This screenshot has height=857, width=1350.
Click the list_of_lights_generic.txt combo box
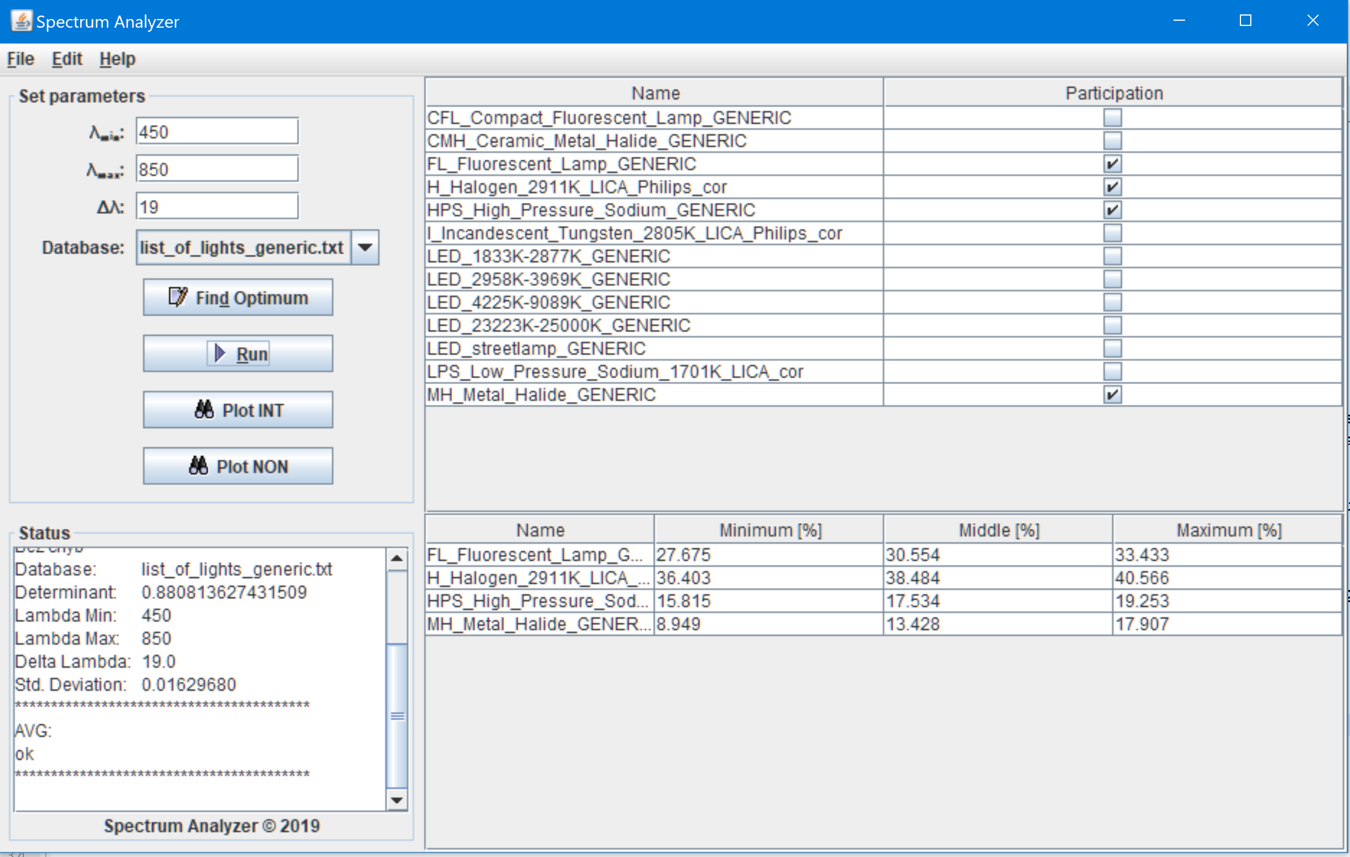click(x=242, y=247)
